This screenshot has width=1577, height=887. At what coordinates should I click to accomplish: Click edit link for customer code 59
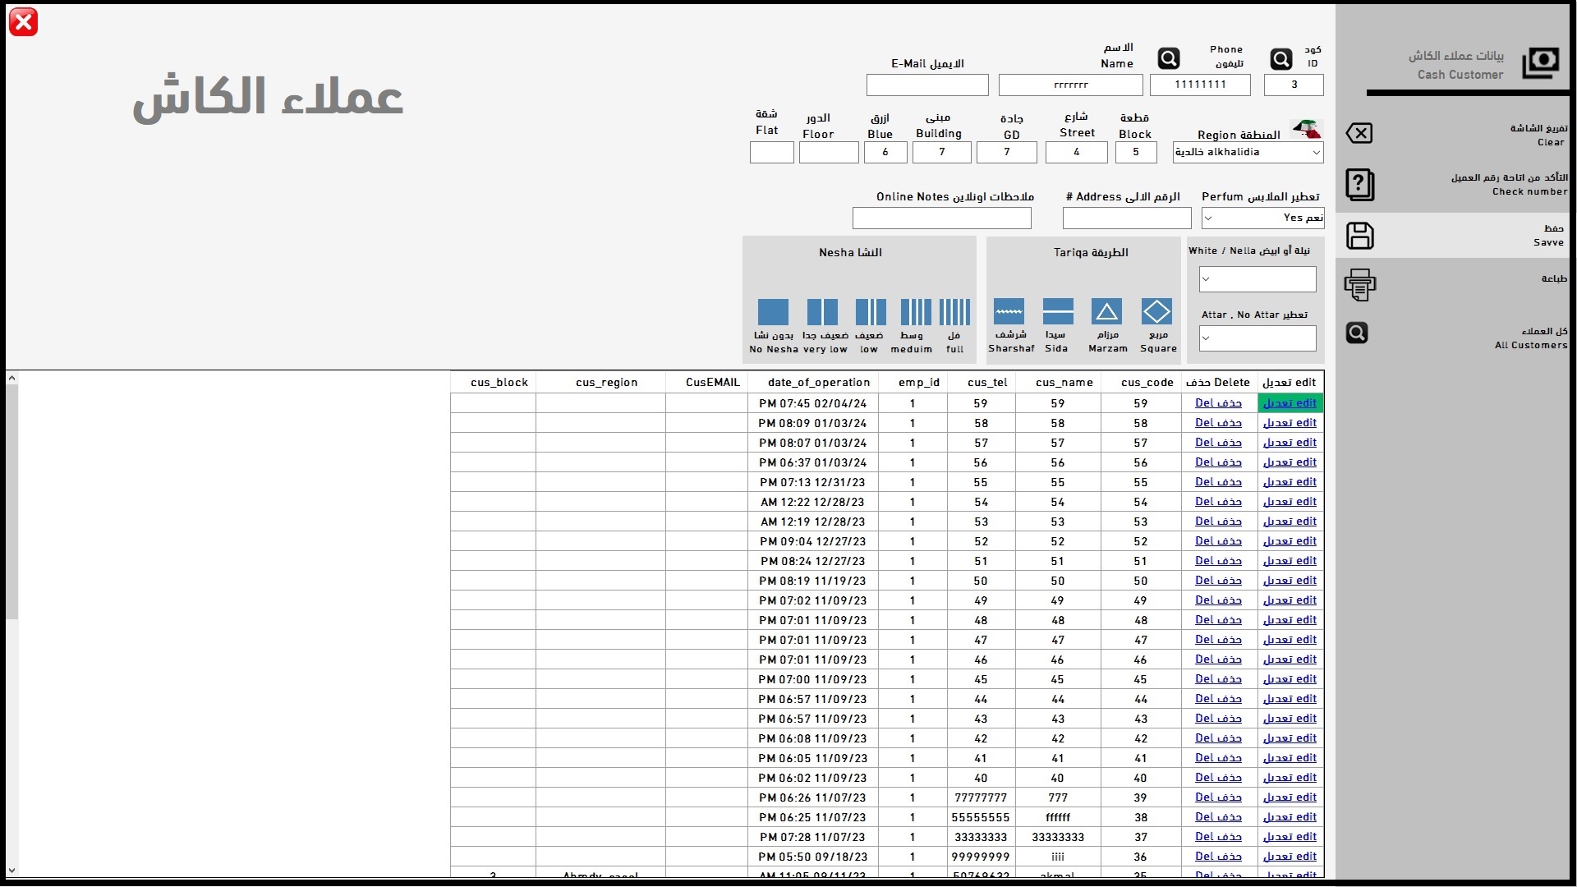pyautogui.click(x=1290, y=403)
